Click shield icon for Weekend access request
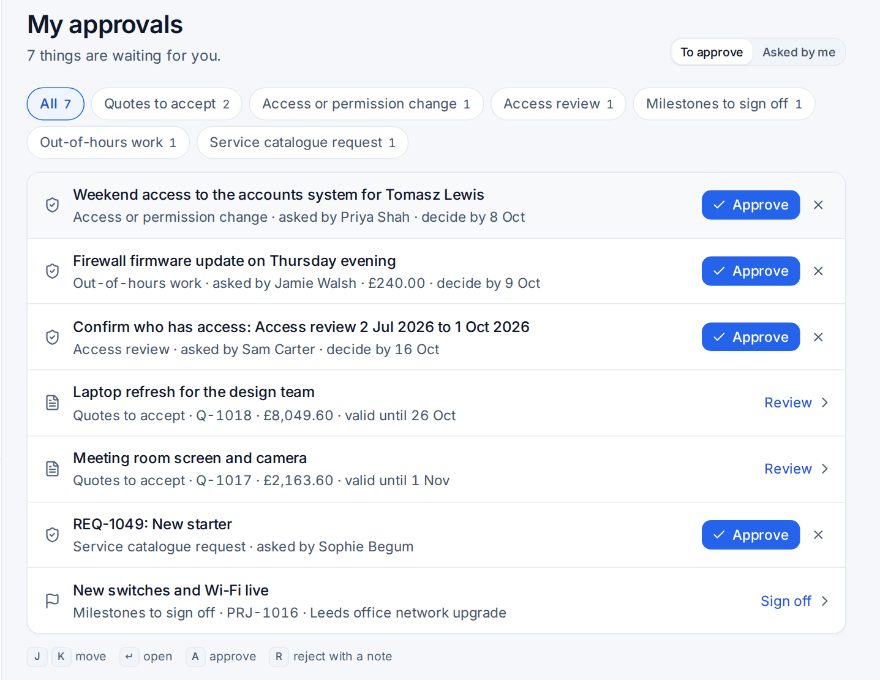Screen dimensions: 880x680 [x=53, y=205]
